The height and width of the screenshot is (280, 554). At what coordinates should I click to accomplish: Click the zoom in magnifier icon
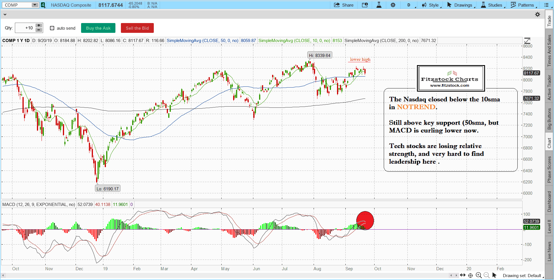(479, 275)
